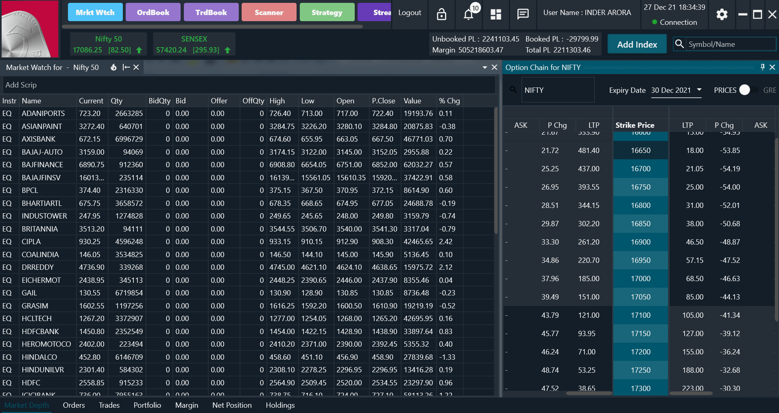Open the Nifty 50 watchlist selector
The image size is (779, 413).
pos(85,67)
